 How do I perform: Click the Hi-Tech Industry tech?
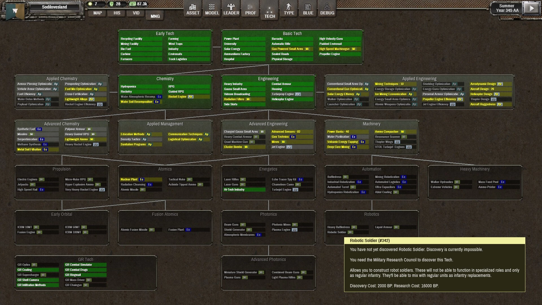click(234, 190)
